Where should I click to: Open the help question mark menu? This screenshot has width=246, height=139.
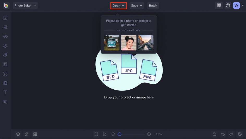[x=228, y=5]
